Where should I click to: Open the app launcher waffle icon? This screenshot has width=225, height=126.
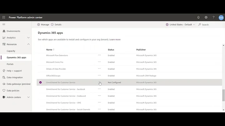point(4,17)
